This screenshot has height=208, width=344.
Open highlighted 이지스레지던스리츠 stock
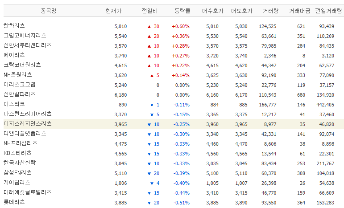click(27, 124)
